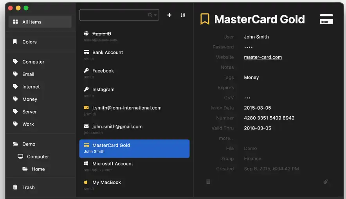Click the Demo open folder icon
The width and height of the screenshot is (346, 199).
click(15, 144)
